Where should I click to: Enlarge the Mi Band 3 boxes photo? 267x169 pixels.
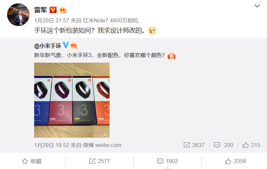(72, 100)
